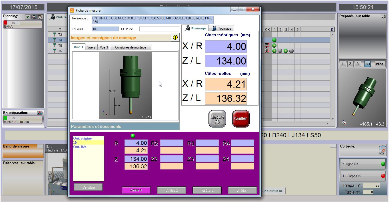Click the Quitter button
The height and width of the screenshot is (202, 389).
241,119
